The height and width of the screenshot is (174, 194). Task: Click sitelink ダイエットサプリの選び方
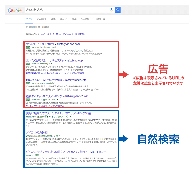click(x=36, y=106)
